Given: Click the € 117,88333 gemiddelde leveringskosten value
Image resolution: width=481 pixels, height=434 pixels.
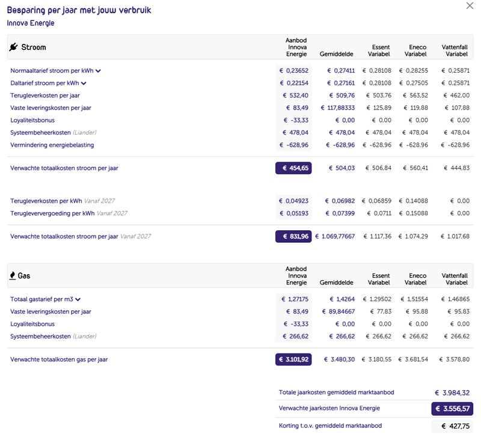Looking at the screenshot, I should [338, 108].
